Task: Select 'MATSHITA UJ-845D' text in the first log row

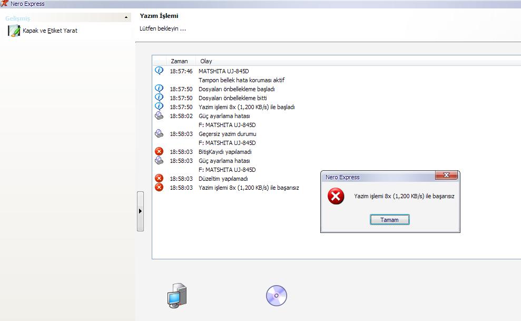Action: point(223,71)
